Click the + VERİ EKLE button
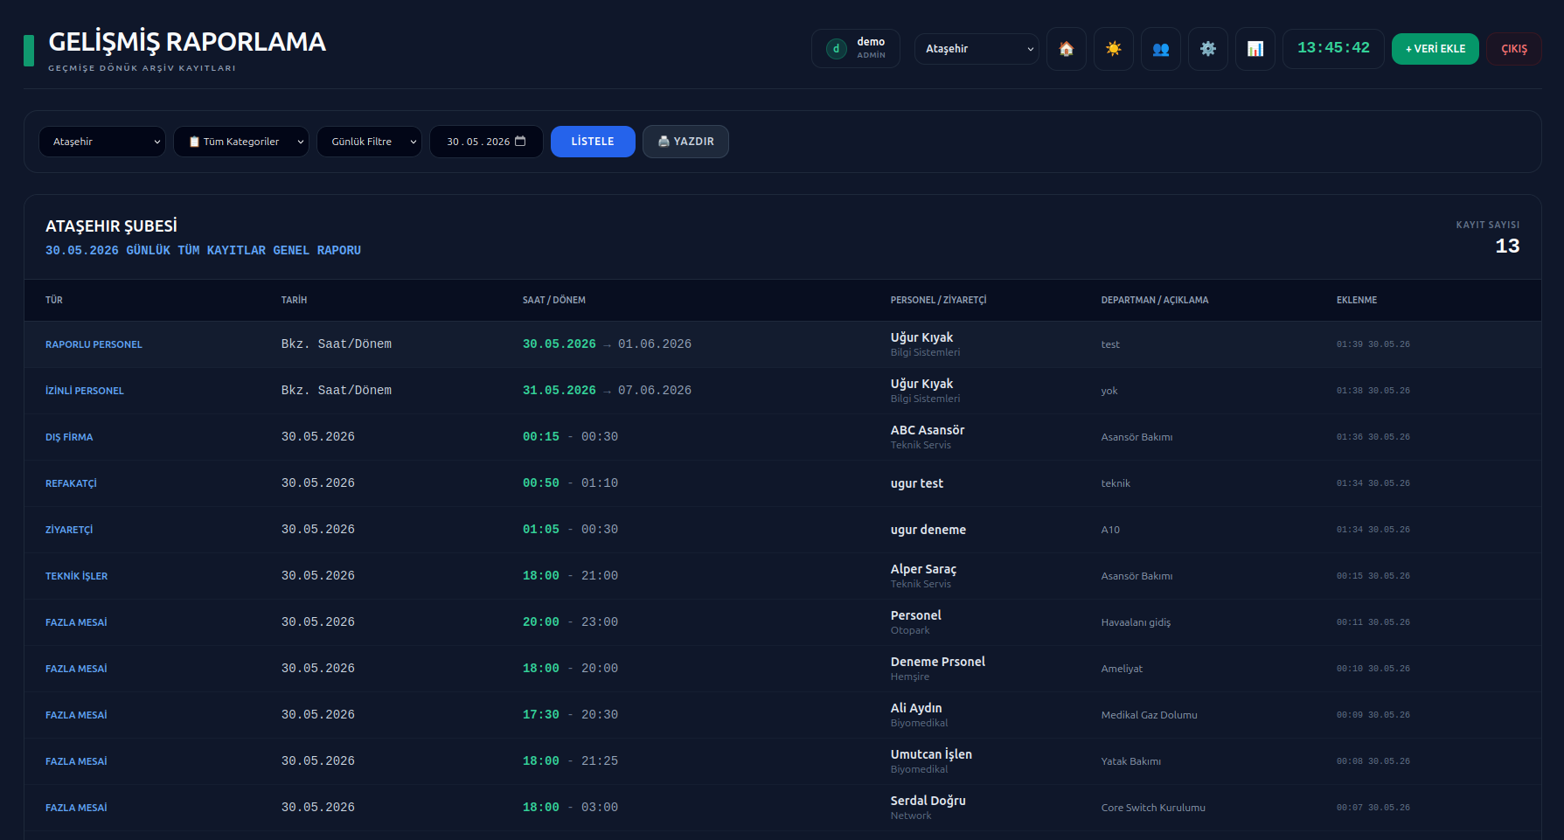Image resolution: width=1564 pixels, height=840 pixels. pyautogui.click(x=1435, y=49)
